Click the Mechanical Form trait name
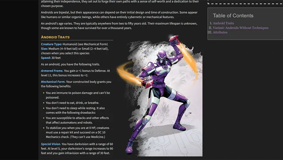This screenshot has height=160, width=283. coord(53,82)
